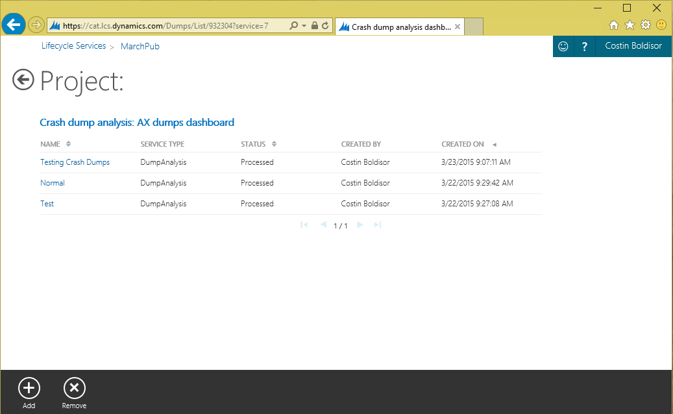Sort the table by Name column

(x=69, y=144)
